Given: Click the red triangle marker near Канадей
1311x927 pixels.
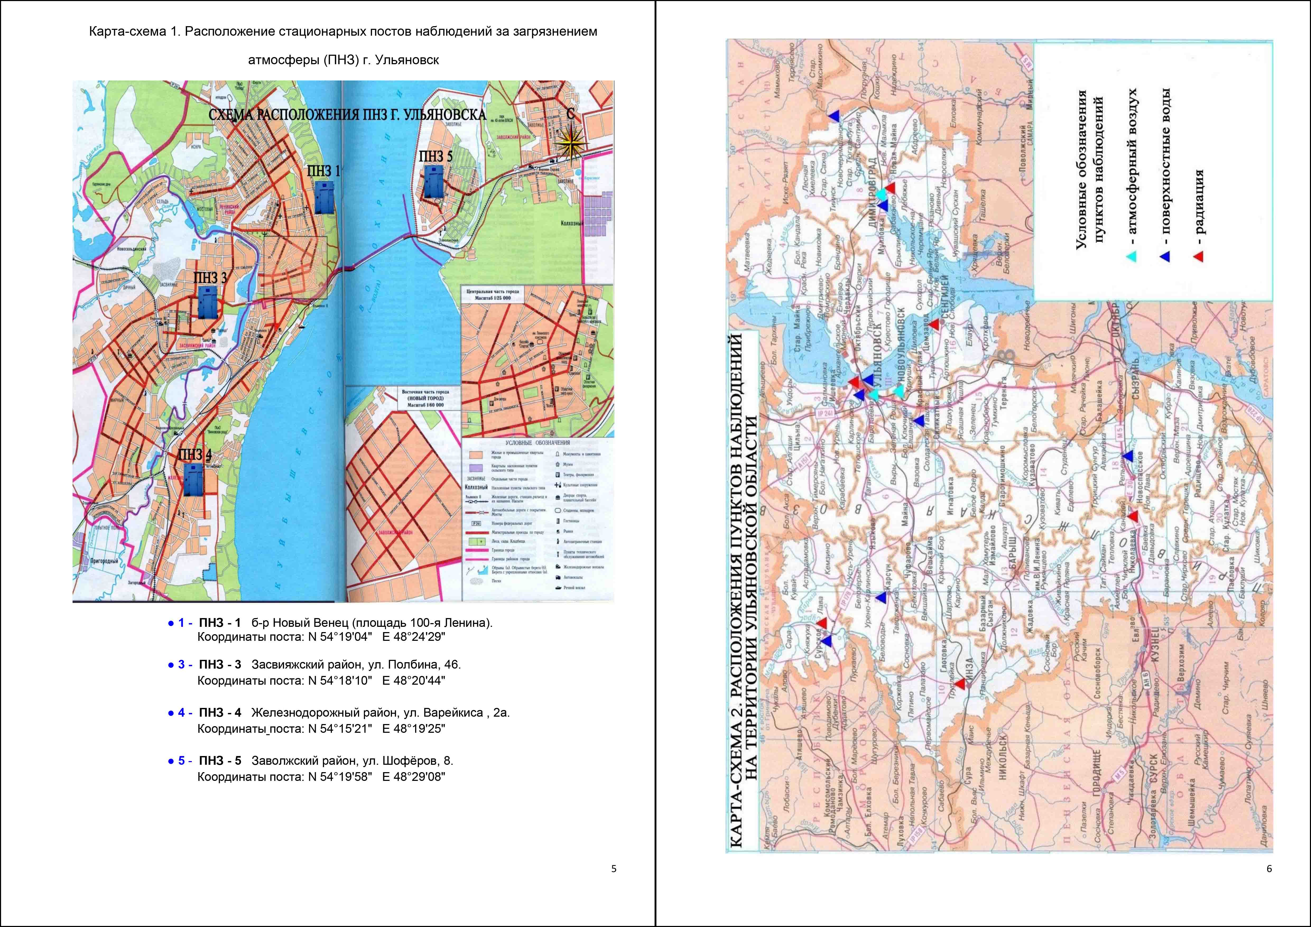Looking at the screenshot, I should (x=1133, y=516).
